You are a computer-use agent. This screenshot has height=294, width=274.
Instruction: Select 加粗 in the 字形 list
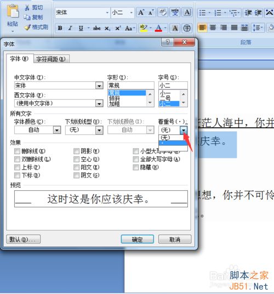(127, 104)
